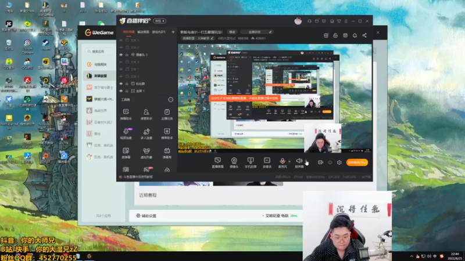Add a 手机投屏 phone-casting source

(x=251, y=162)
